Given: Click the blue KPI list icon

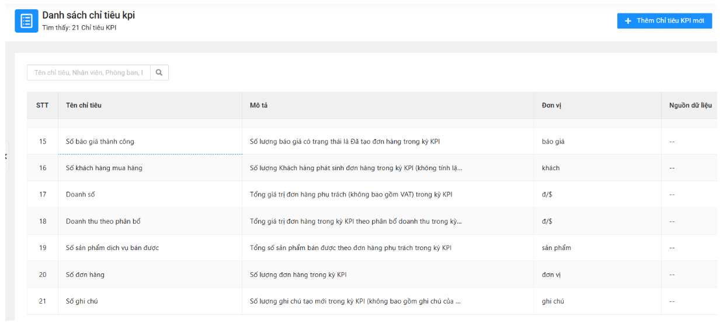Looking at the screenshot, I should (x=26, y=21).
